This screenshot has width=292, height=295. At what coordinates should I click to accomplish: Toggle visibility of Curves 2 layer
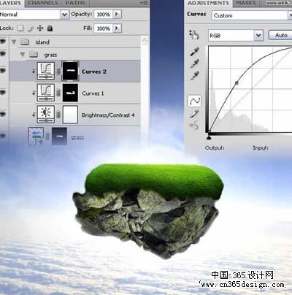point(3,71)
